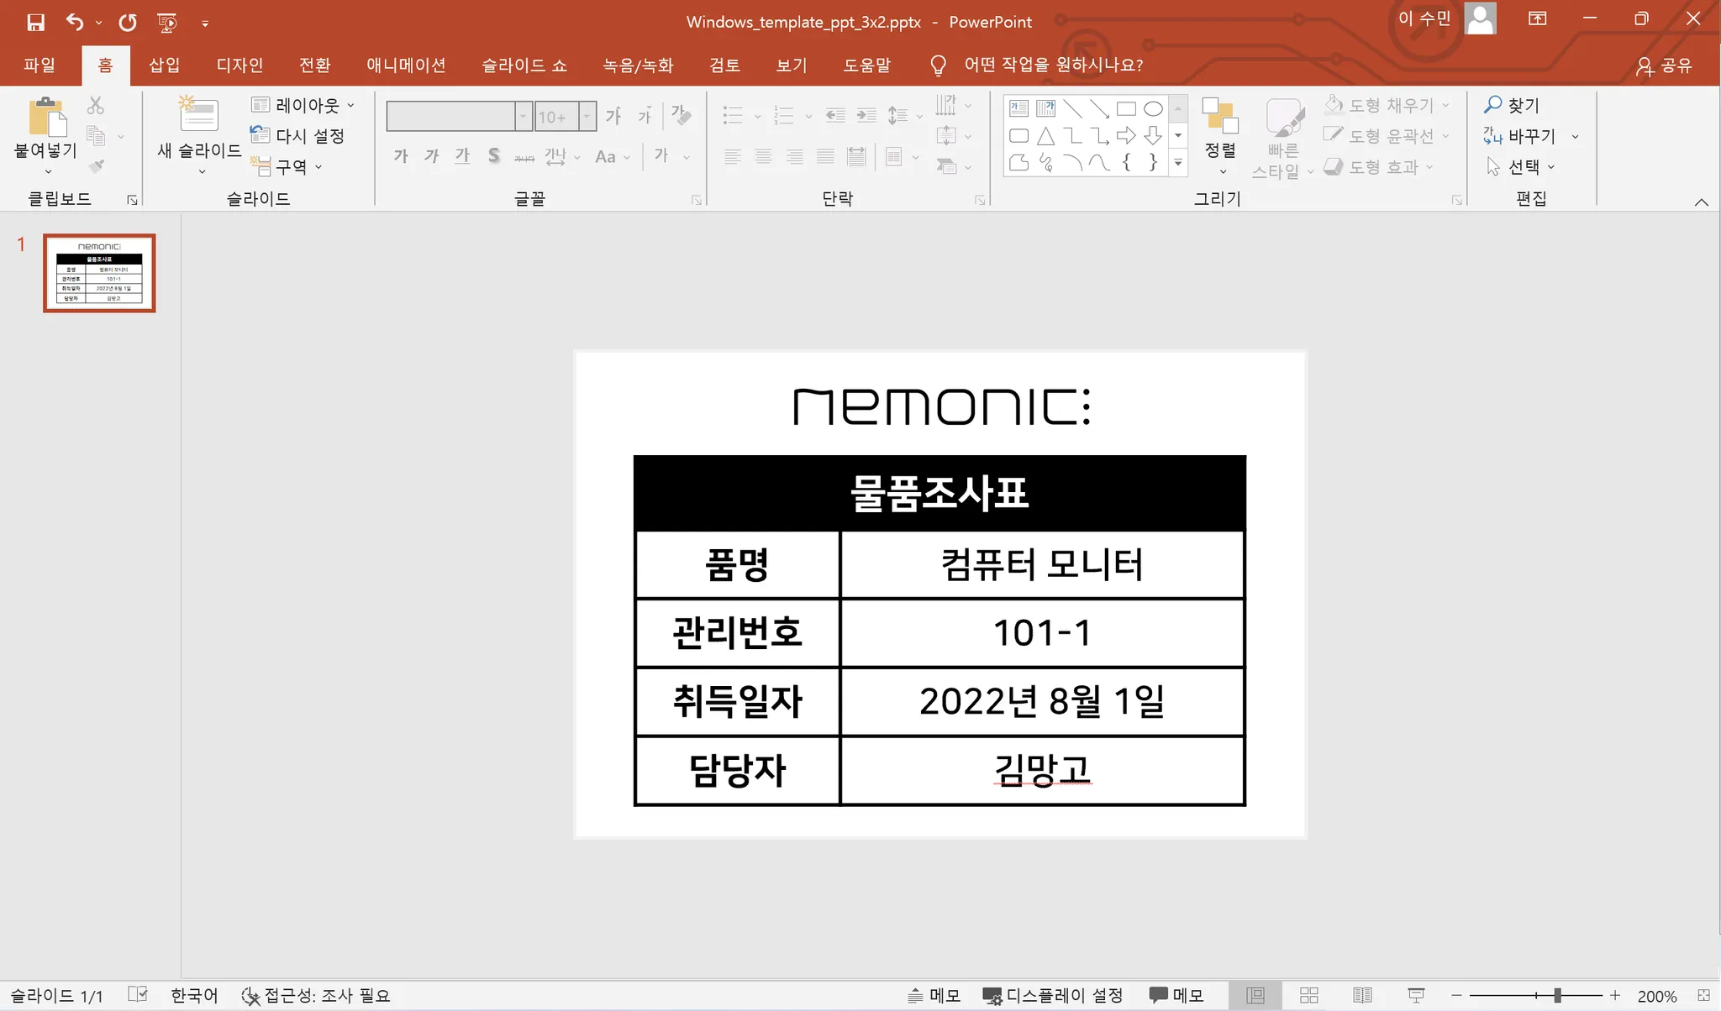
Task: Expand the Layout (레이아웃) dropdown
Action: pos(304,105)
